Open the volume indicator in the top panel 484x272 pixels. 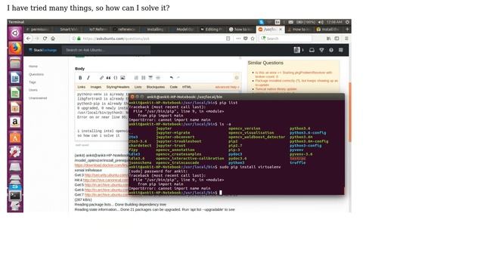(321, 22)
